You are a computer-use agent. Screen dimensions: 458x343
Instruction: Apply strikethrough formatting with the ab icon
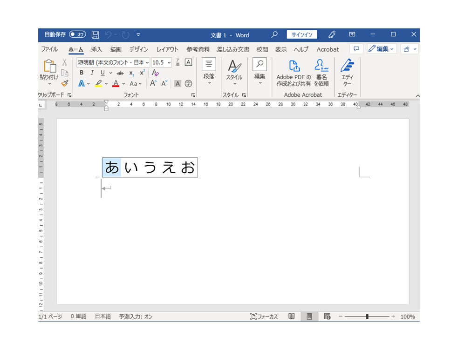point(120,73)
